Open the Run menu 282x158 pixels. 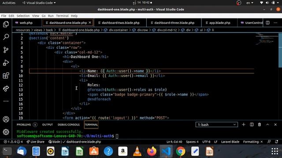(51, 16)
